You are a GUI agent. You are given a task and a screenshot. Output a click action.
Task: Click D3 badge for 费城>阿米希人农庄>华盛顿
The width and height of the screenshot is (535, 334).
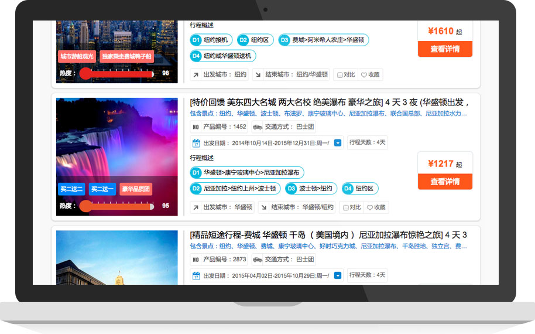[284, 40]
